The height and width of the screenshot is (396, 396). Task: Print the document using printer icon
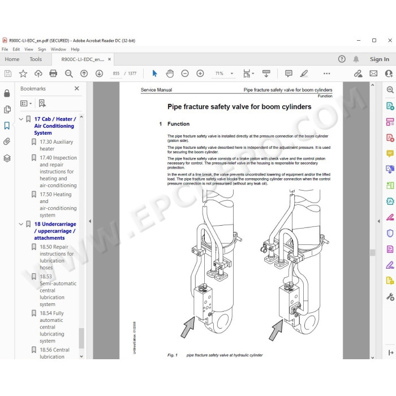(x=53, y=74)
